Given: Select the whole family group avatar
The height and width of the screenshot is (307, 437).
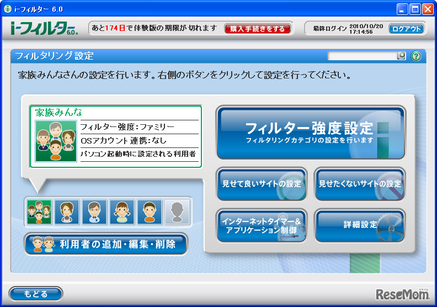Looking at the screenshot, I should pos(39,212).
